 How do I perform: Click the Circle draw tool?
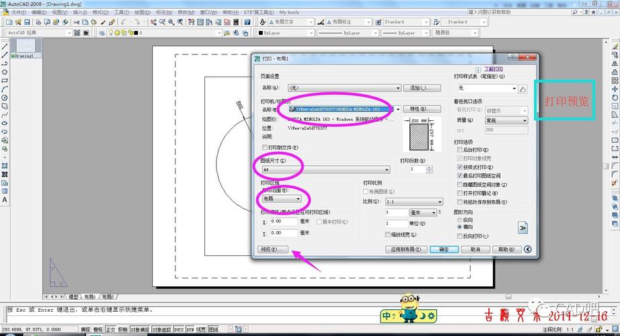pos(5,97)
